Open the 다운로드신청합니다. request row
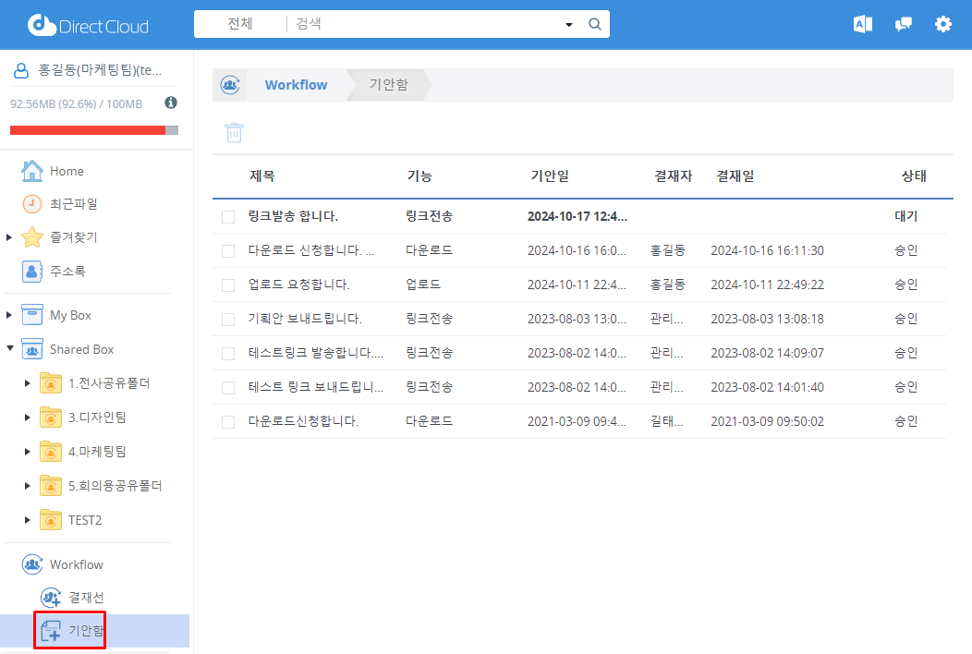The height and width of the screenshot is (654, 972). [303, 422]
